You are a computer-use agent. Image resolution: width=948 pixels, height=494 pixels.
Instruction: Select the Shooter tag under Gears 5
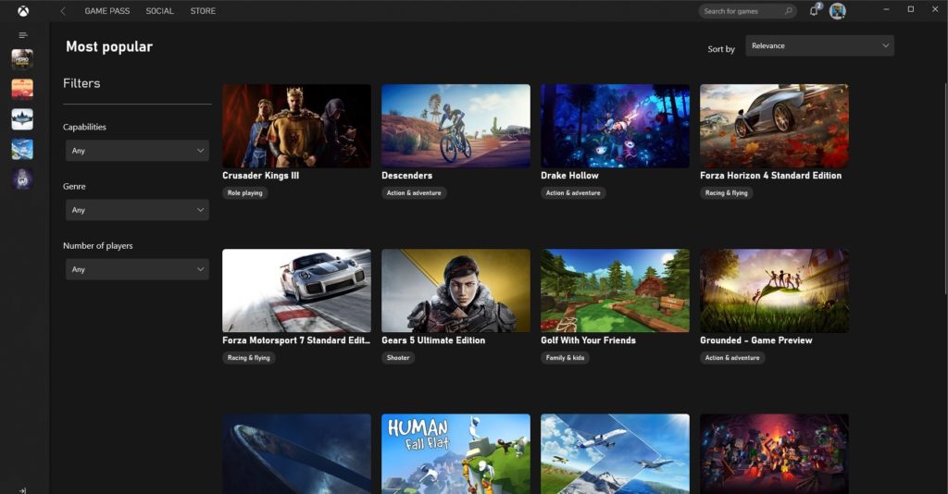tap(397, 357)
